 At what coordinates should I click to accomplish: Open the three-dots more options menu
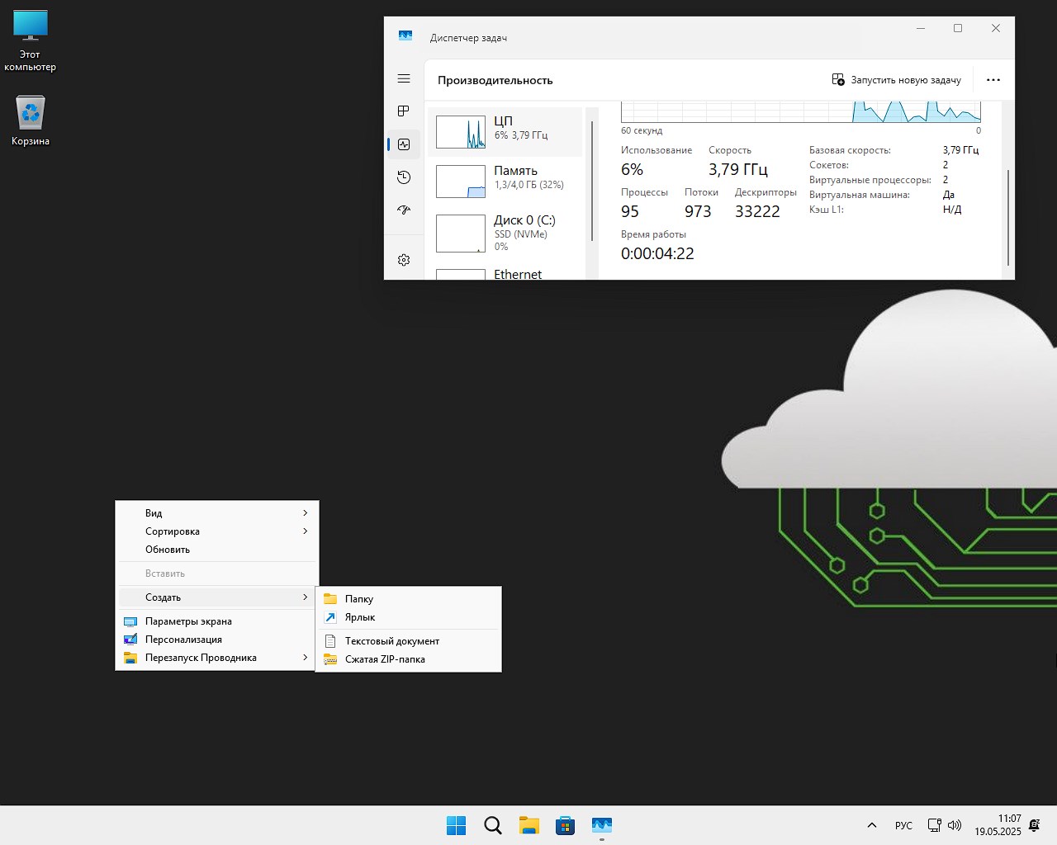pos(993,80)
